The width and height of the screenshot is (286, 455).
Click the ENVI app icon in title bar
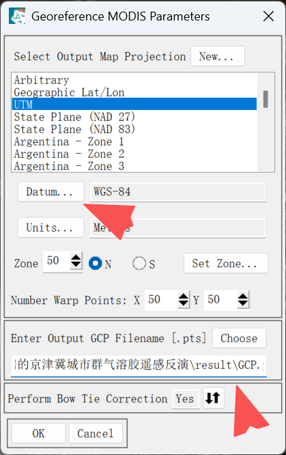point(17,16)
